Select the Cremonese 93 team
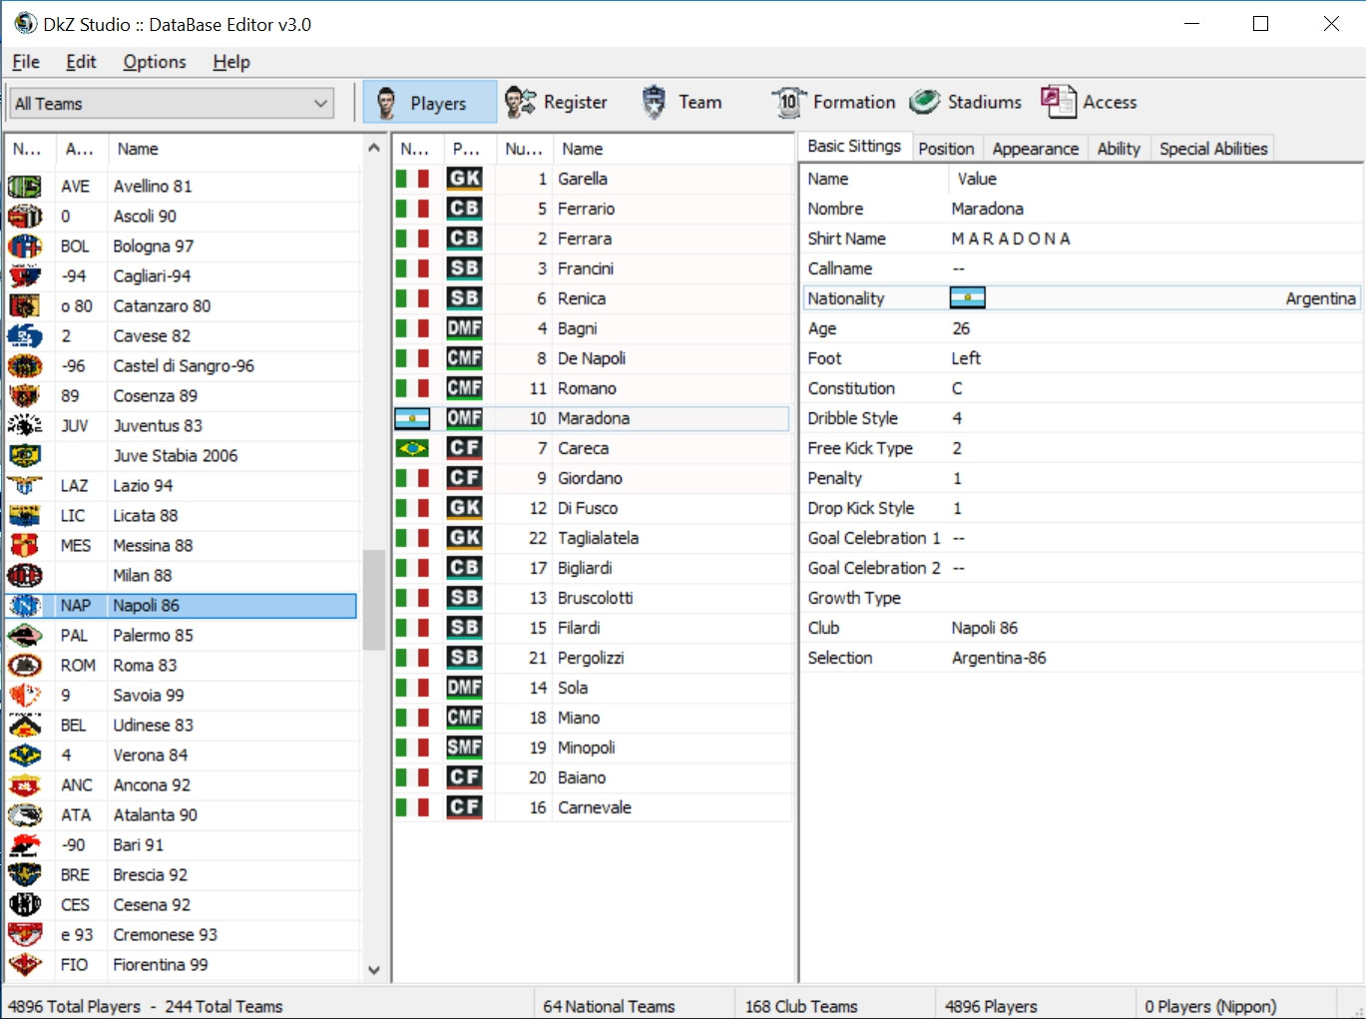 coord(165,935)
